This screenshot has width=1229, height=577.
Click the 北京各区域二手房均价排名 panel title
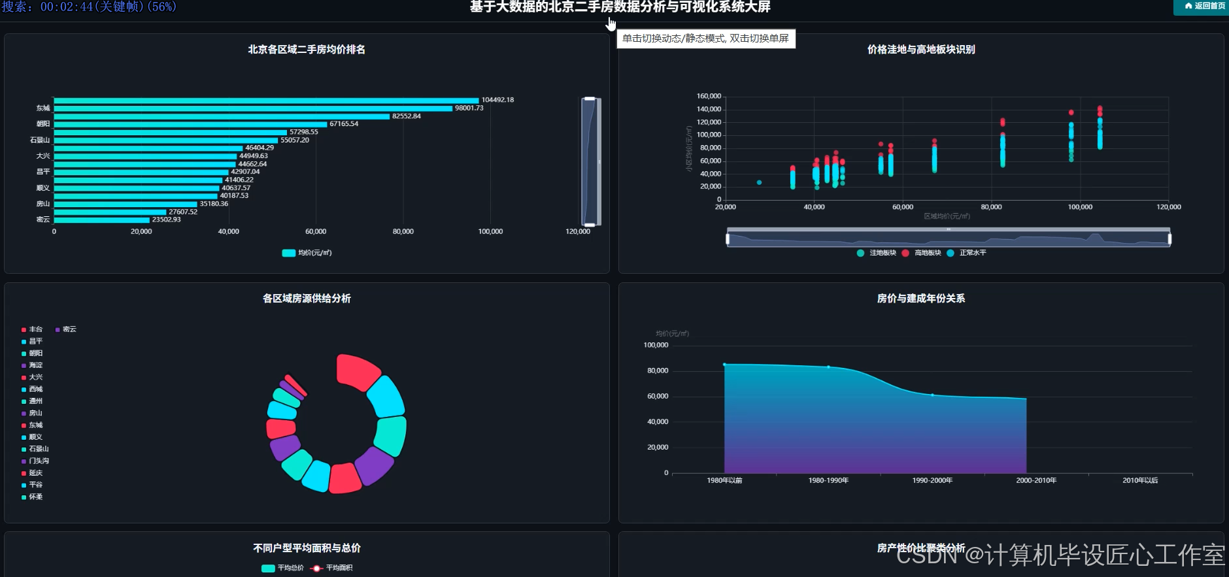307,50
